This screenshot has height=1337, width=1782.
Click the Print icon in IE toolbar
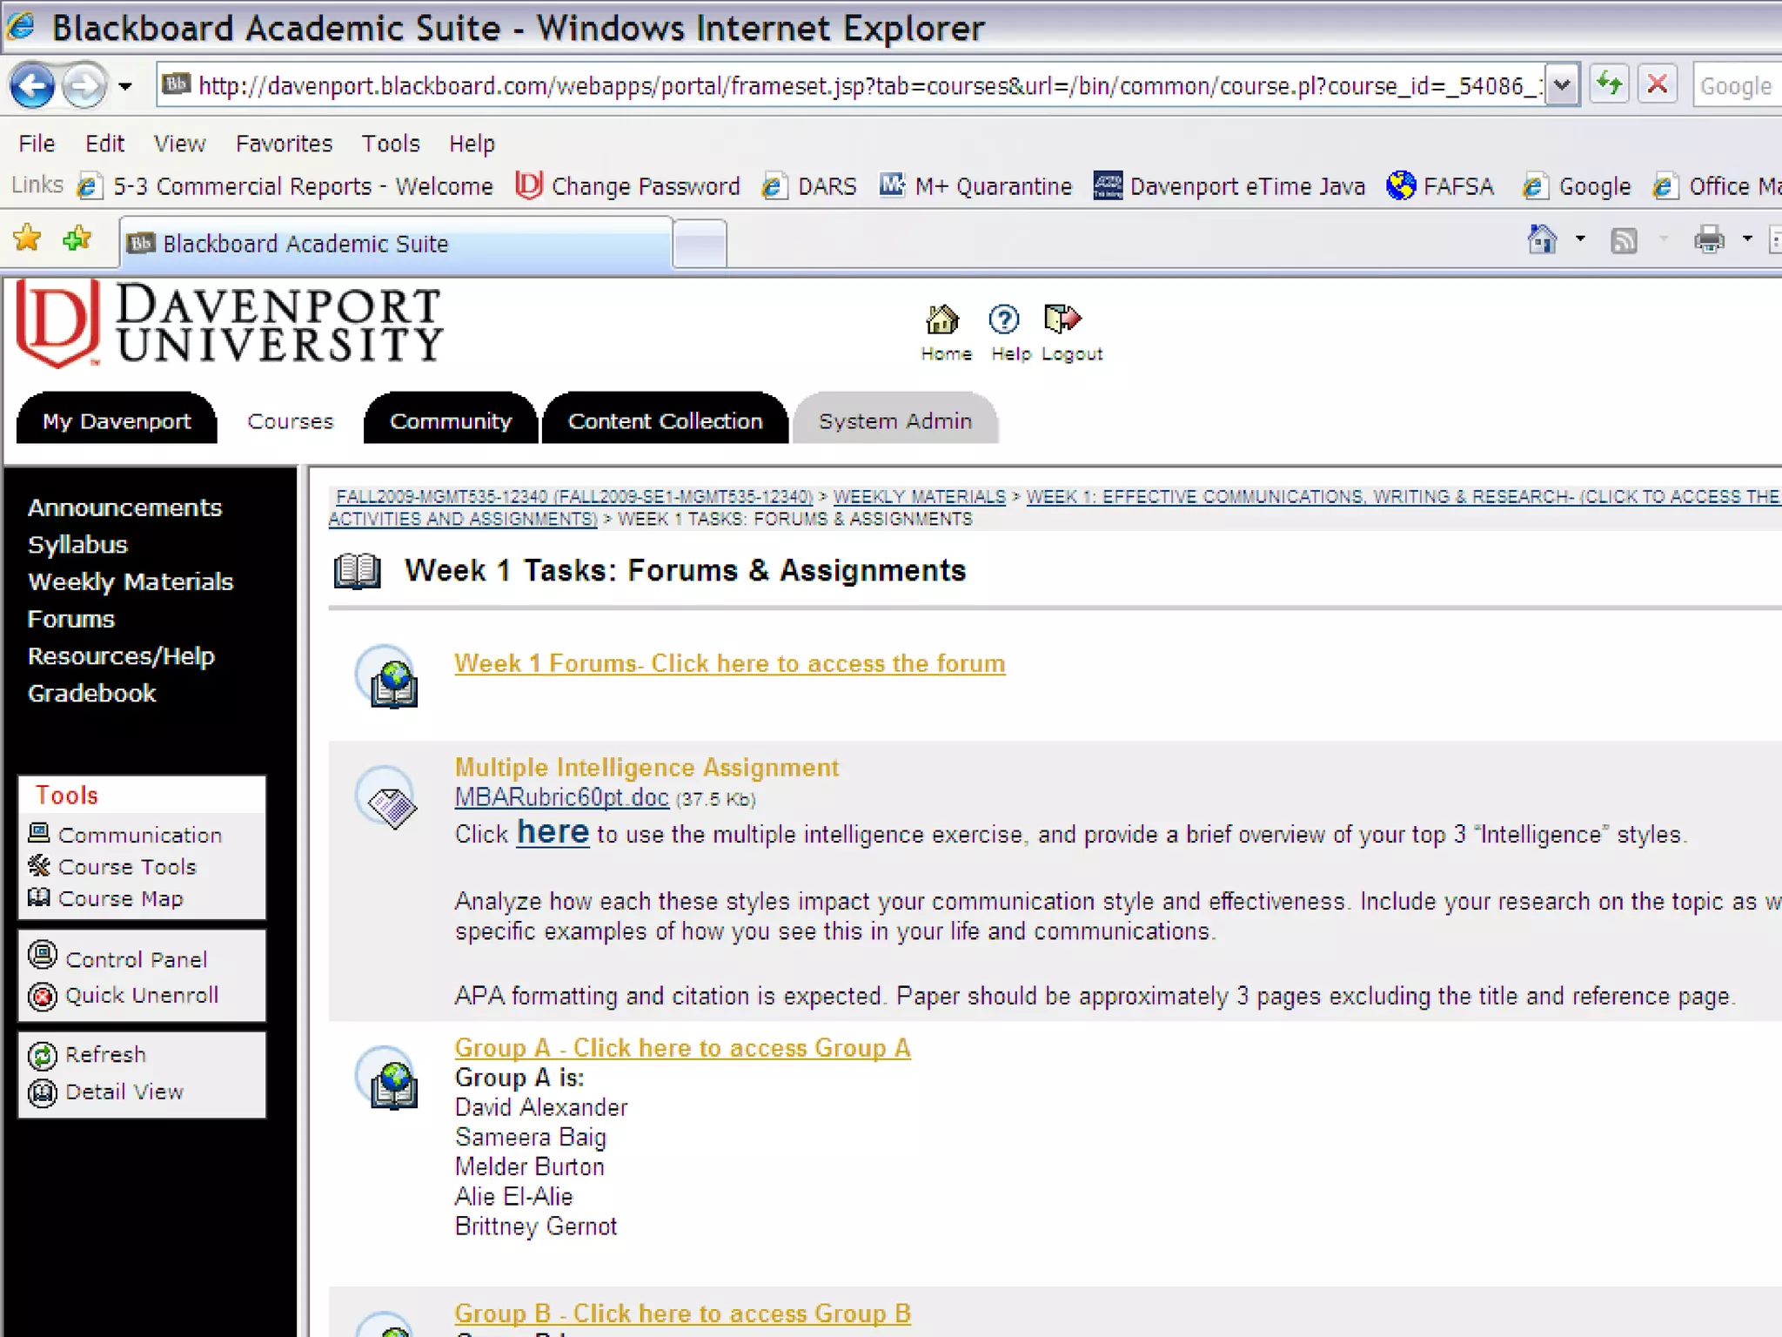click(x=1709, y=239)
